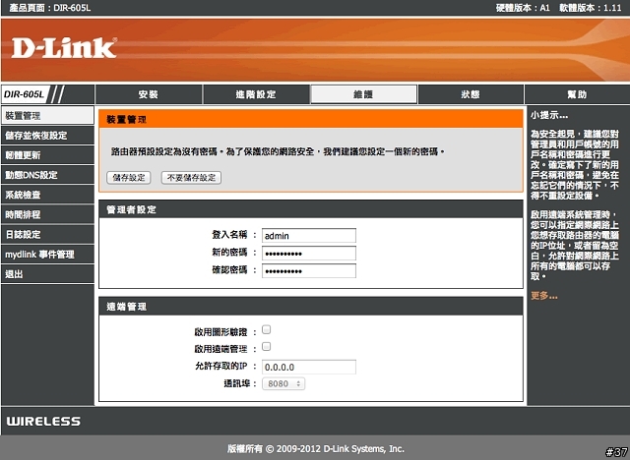Click the 確認密碼 password field
This screenshot has width=630, height=460.
[309, 270]
